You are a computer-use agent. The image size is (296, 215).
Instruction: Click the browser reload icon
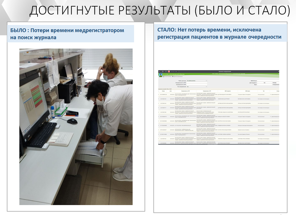tap(166, 71)
